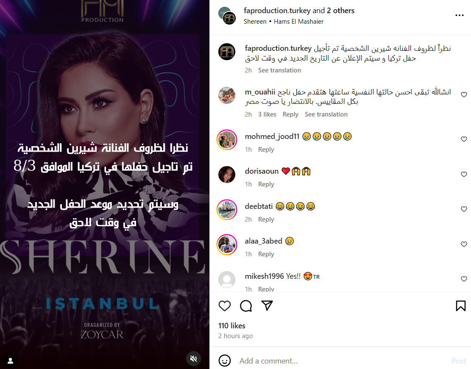Share post via paper plane icon

(267, 305)
